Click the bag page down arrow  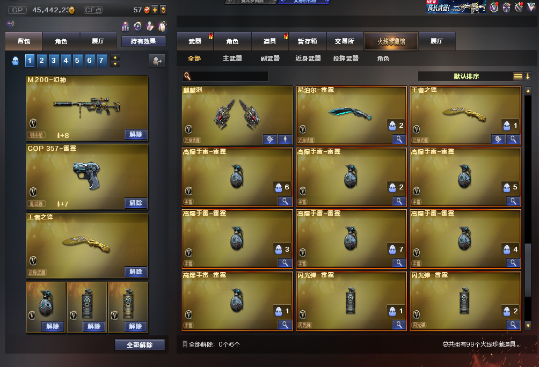point(115,64)
